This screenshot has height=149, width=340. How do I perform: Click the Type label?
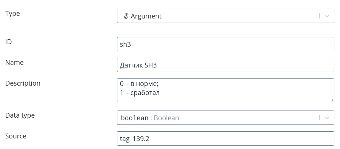[x=12, y=14]
